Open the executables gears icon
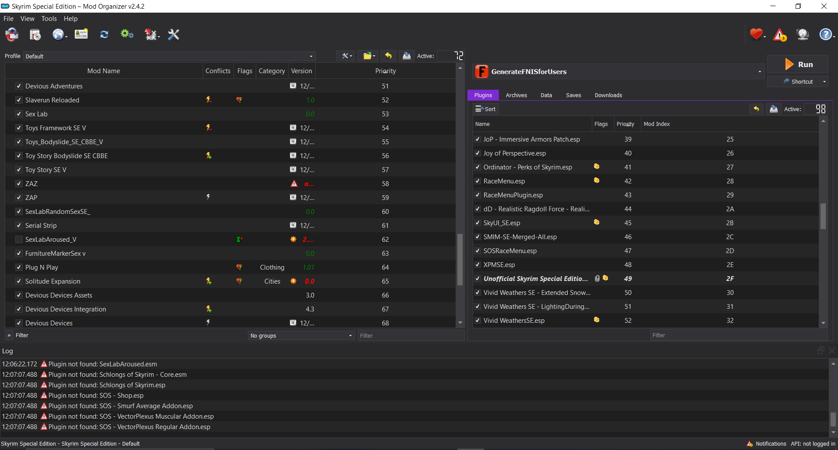 click(127, 34)
